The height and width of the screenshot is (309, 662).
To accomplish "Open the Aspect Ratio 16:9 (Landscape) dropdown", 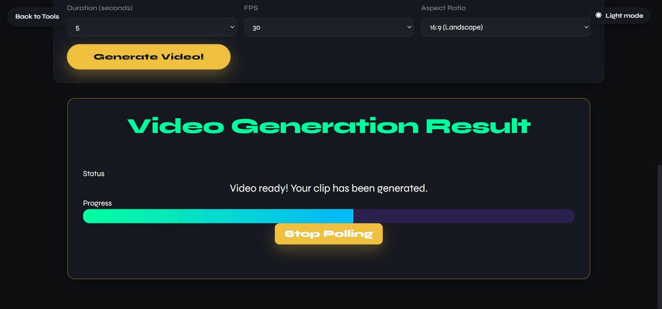I will [505, 27].
